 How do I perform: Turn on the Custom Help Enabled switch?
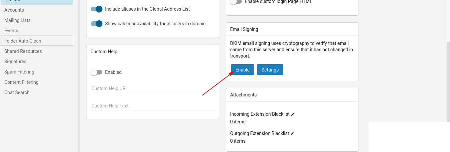(x=96, y=72)
